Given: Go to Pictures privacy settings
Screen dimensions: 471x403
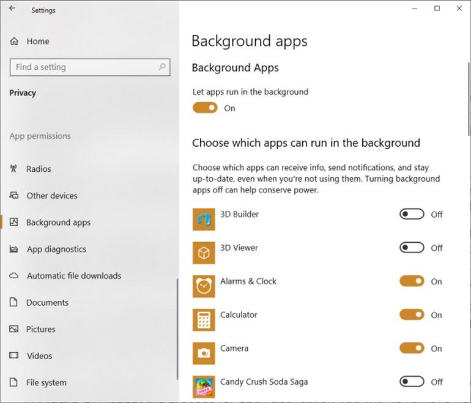Looking at the screenshot, I should click(89, 329).
